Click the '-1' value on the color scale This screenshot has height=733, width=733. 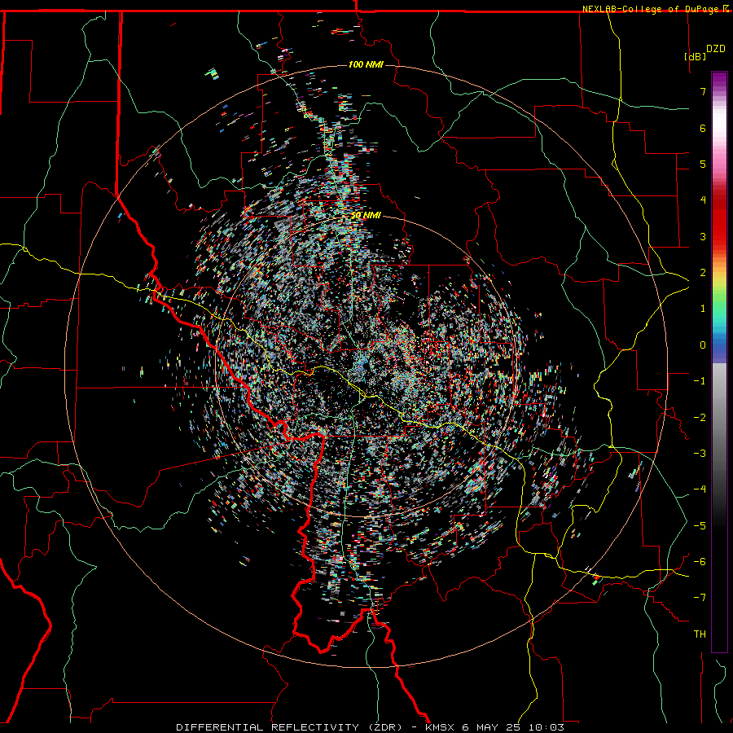click(x=700, y=381)
